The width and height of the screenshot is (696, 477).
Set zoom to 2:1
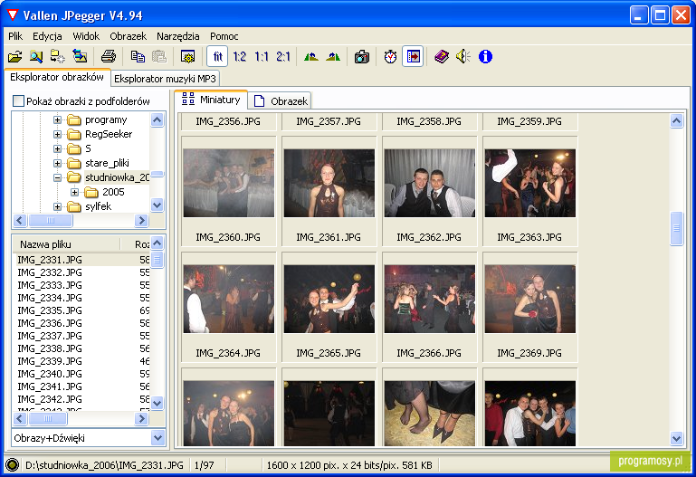click(282, 57)
